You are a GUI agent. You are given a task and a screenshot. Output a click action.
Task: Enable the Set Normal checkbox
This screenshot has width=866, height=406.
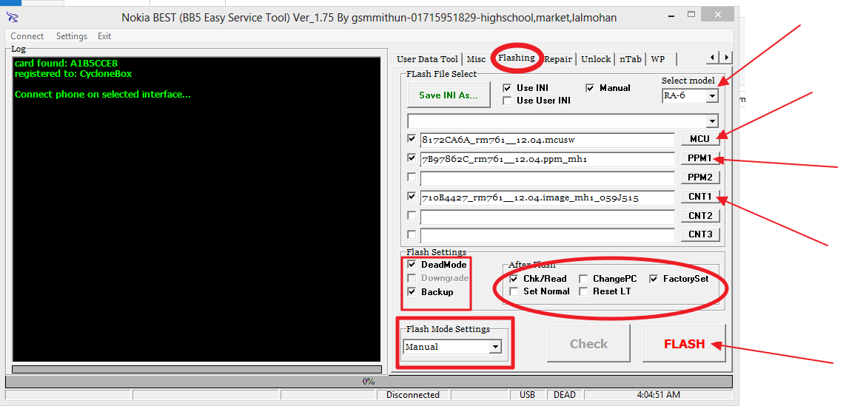pos(514,291)
